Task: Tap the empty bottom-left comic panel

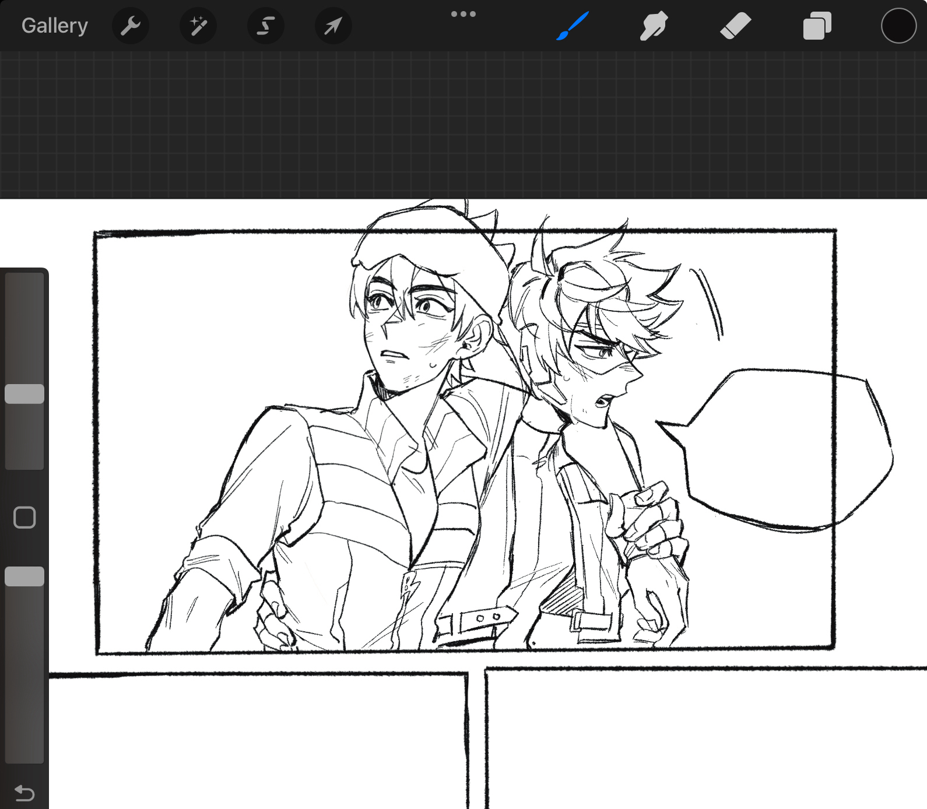Action: [257, 740]
